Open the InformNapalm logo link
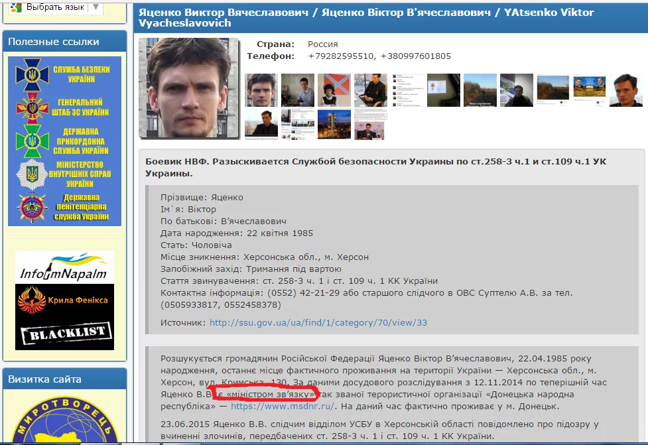 point(64,267)
